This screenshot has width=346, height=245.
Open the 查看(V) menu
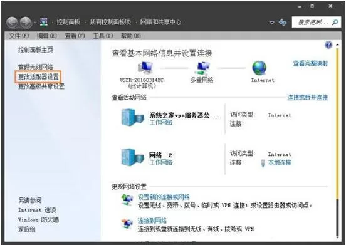tap(75, 36)
